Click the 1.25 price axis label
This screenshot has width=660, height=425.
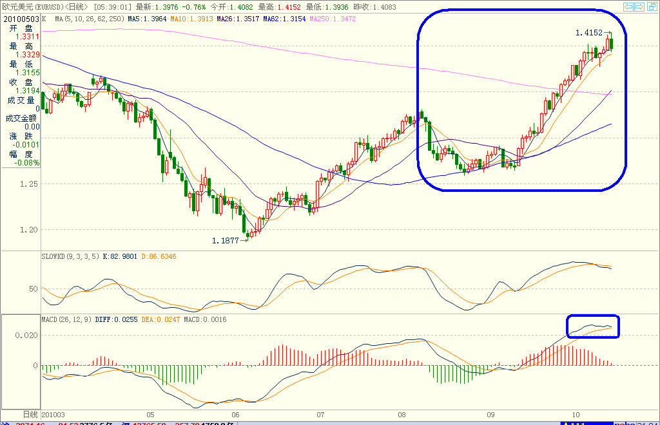tap(28, 184)
